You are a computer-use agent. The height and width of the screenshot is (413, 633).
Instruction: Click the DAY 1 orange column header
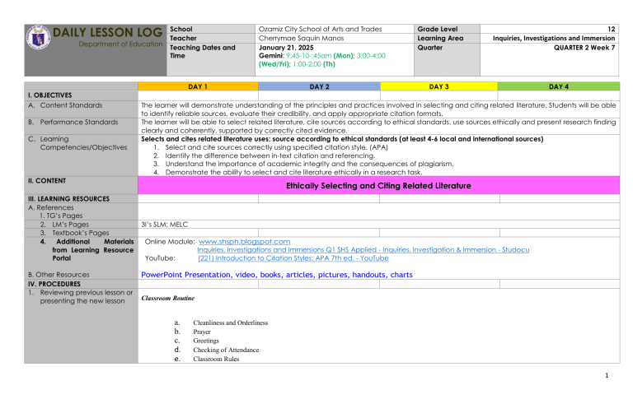pyautogui.click(x=198, y=86)
